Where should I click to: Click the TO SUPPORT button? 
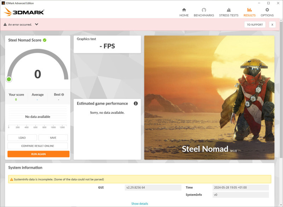255,24
